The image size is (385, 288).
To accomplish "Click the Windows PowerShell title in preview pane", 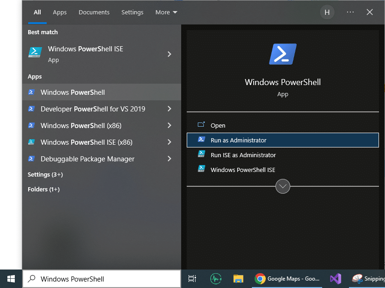I will (282, 82).
